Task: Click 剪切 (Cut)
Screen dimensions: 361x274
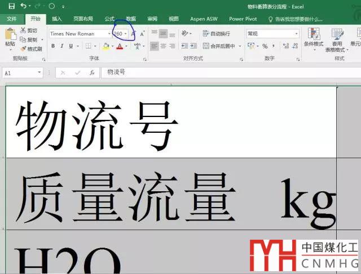Action: 29,30
